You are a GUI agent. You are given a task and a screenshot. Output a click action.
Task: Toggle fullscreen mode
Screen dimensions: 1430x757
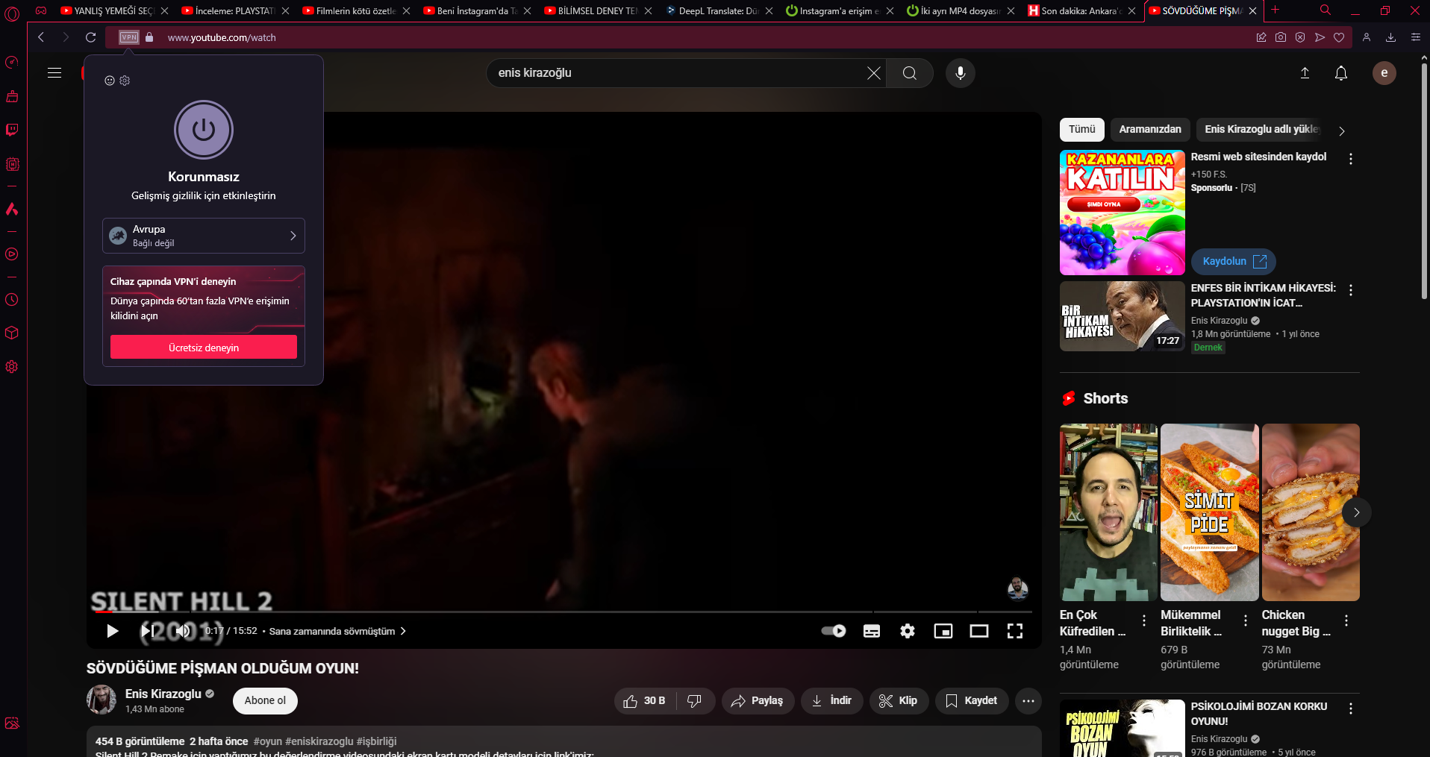1015,631
